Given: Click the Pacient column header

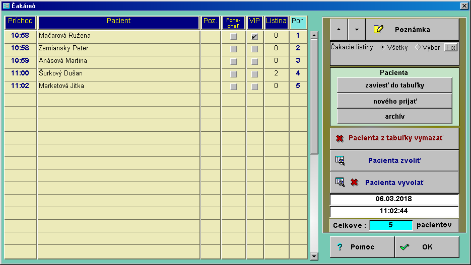Looking at the screenshot, I should pyautogui.click(x=119, y=23).
